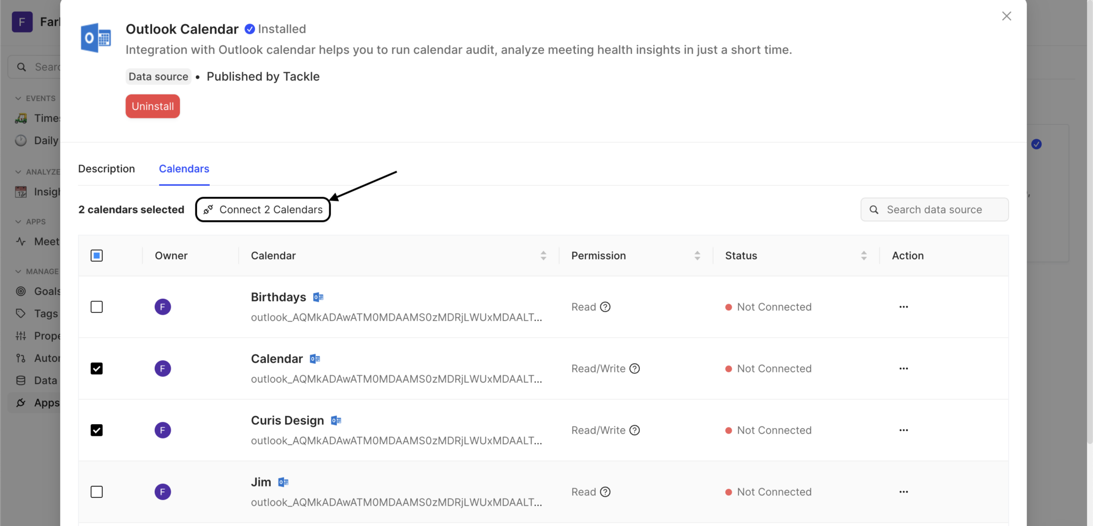1093x526 pixels.
Task: Click the help icon beside Jim's Read permission
Action: pyautogui.click(x=605, y=492)
